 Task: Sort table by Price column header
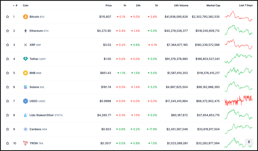click(109, 5)
